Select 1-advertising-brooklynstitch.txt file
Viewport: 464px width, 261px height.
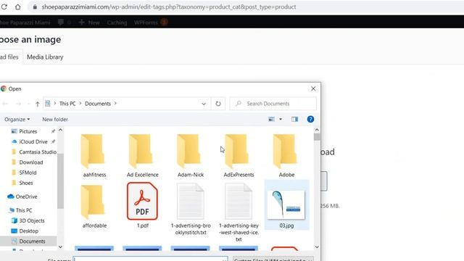[x=191, y=209]
